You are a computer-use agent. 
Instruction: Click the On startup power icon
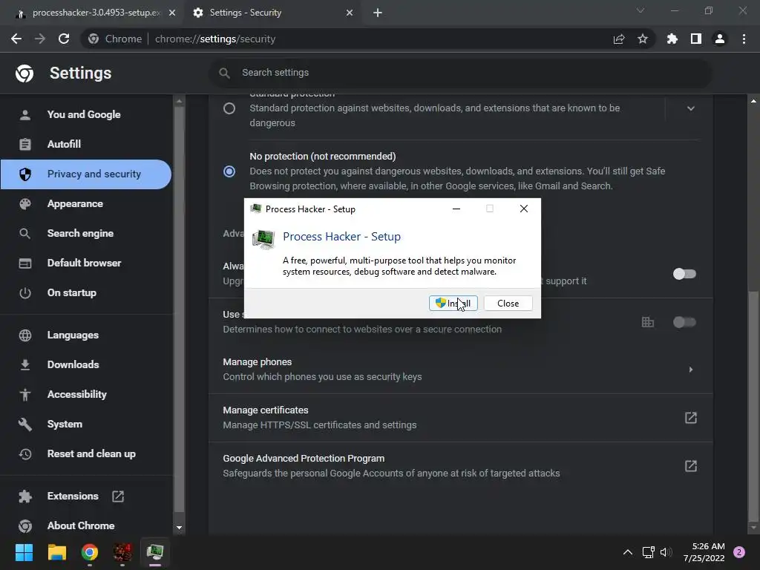click(24, 293)
